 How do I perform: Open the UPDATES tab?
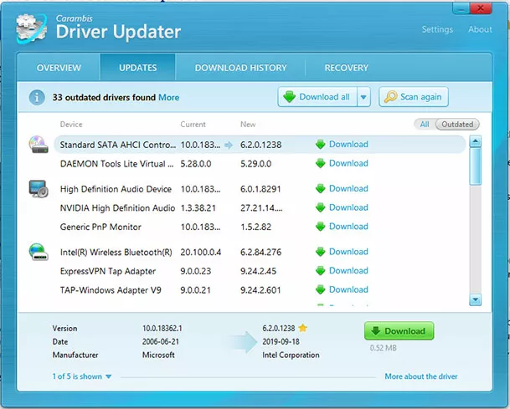click(x=137, y=68)
